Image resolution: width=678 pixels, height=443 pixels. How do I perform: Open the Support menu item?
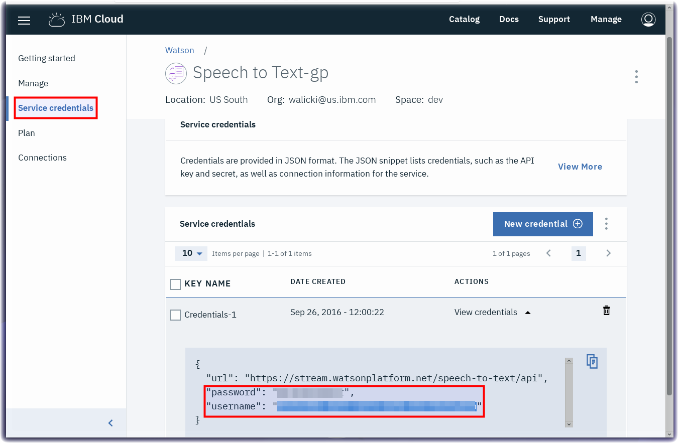[554, 20]
